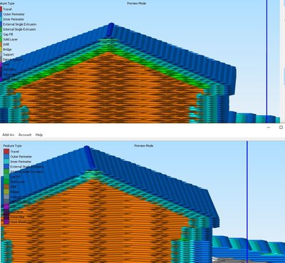This screenshot has height=263, width=285.
Task: Minimize the lower application window
Action: pos(269,128)
